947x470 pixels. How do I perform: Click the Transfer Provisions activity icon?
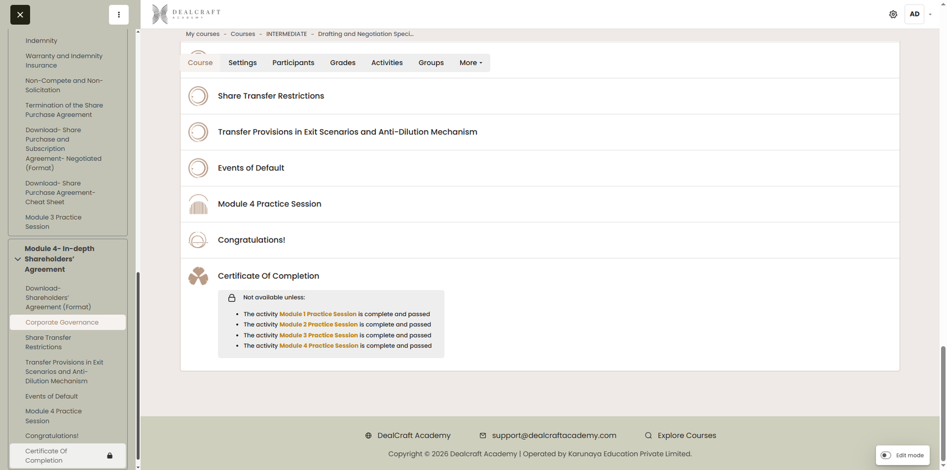(x=198, y=132)
